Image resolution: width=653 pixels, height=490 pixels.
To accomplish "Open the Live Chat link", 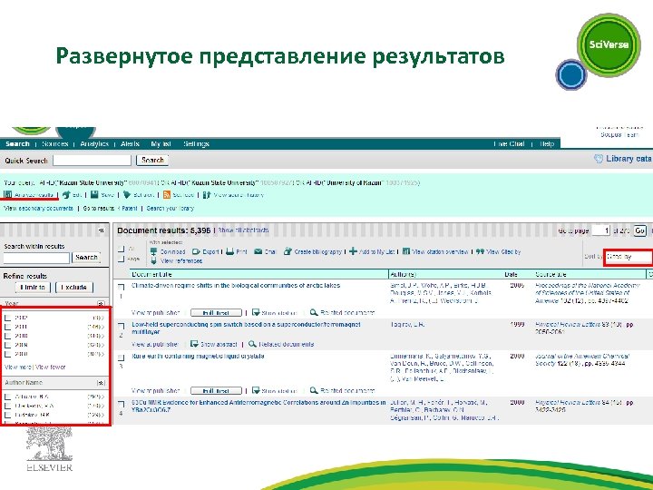I will (x=509, y=143).
